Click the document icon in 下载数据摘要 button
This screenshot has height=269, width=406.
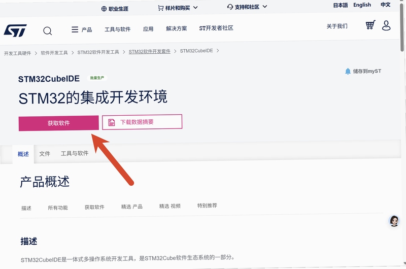(111, 122)
